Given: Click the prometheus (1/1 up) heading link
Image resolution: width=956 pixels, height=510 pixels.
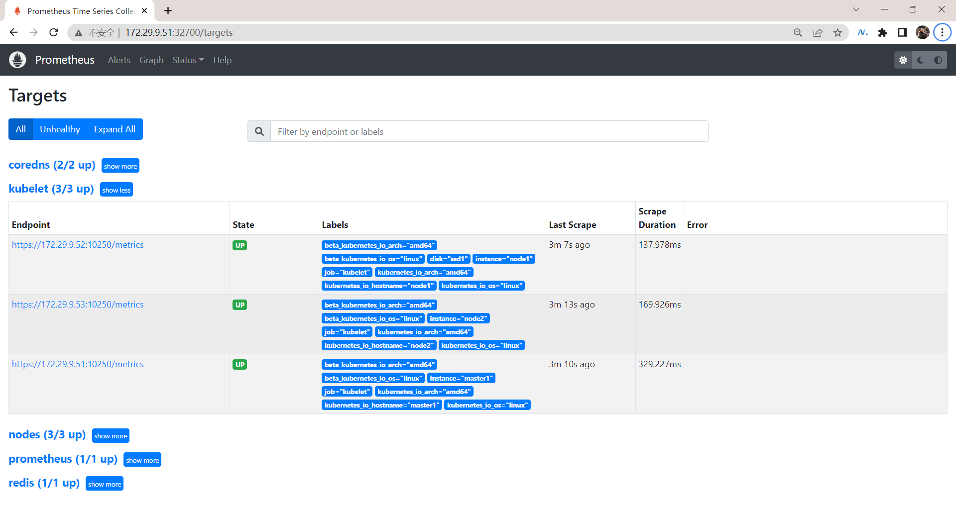Looking at the screenshot, I should click(63, 459).
